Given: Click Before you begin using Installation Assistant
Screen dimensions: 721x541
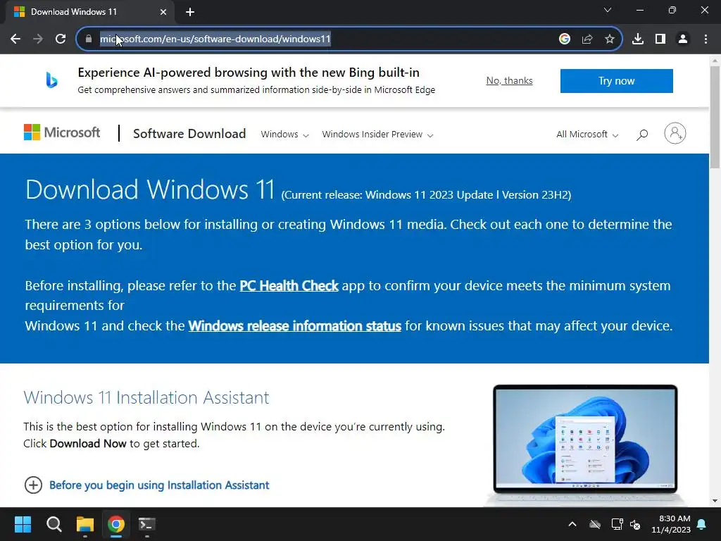Looking at the screenshot, I should (x=159, y=485).
